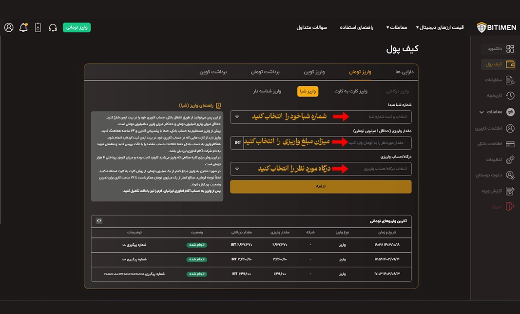Image resolution: width=520 pixels, height=314 pixels.
Task: Click the مقدار واریزی amount input field
Action: [x=327, y=143]
